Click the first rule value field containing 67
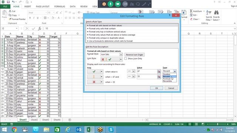The height and width of the screenshot is (133, 237). [147, 71]
